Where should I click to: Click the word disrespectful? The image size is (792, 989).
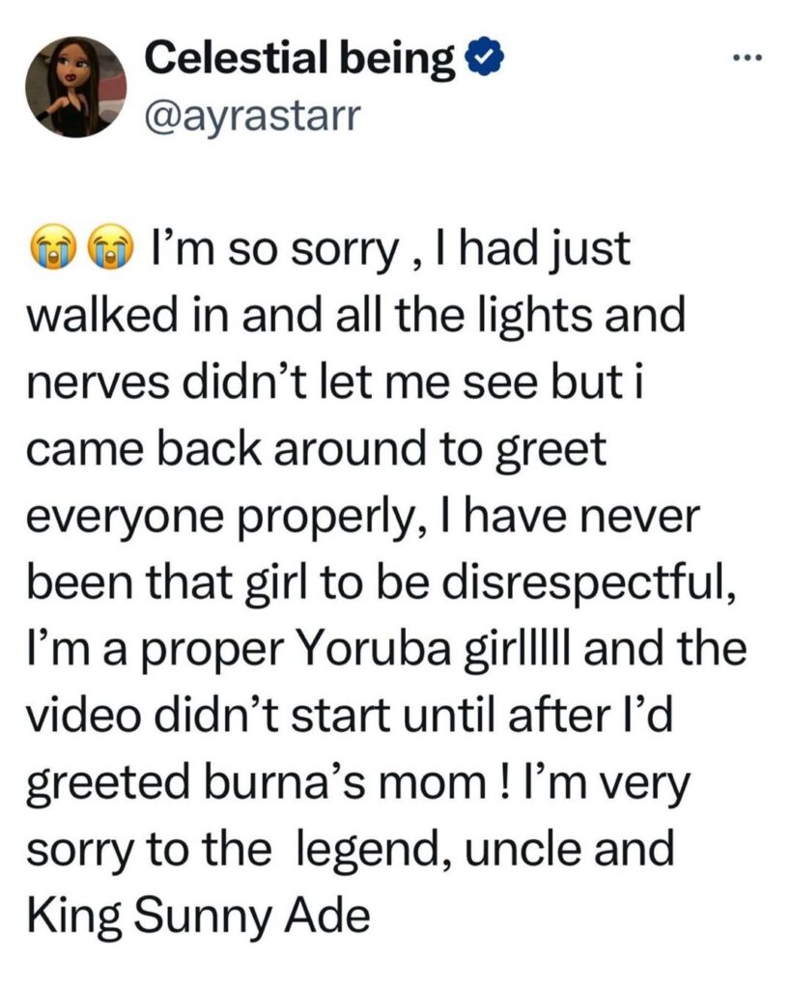577,582
